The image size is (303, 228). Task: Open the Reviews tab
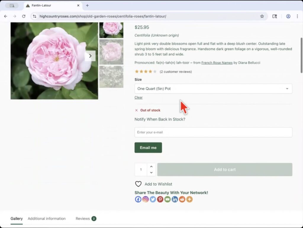point(83,219)
